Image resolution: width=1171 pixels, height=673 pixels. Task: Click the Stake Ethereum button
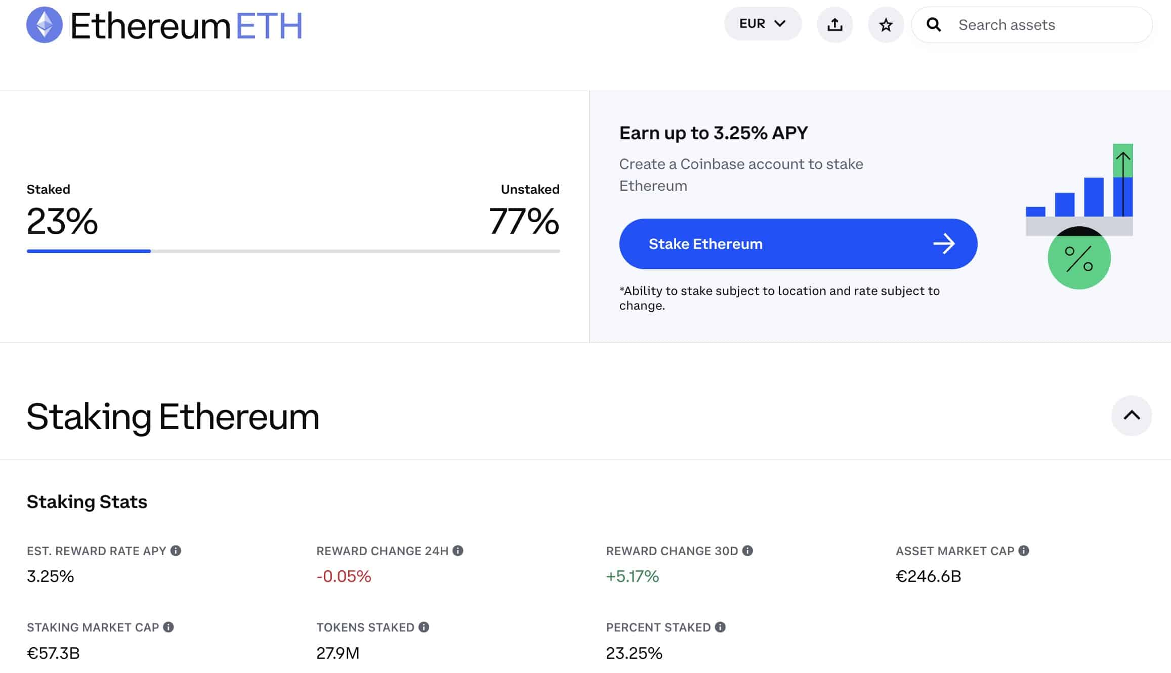(x=799, y=243)
